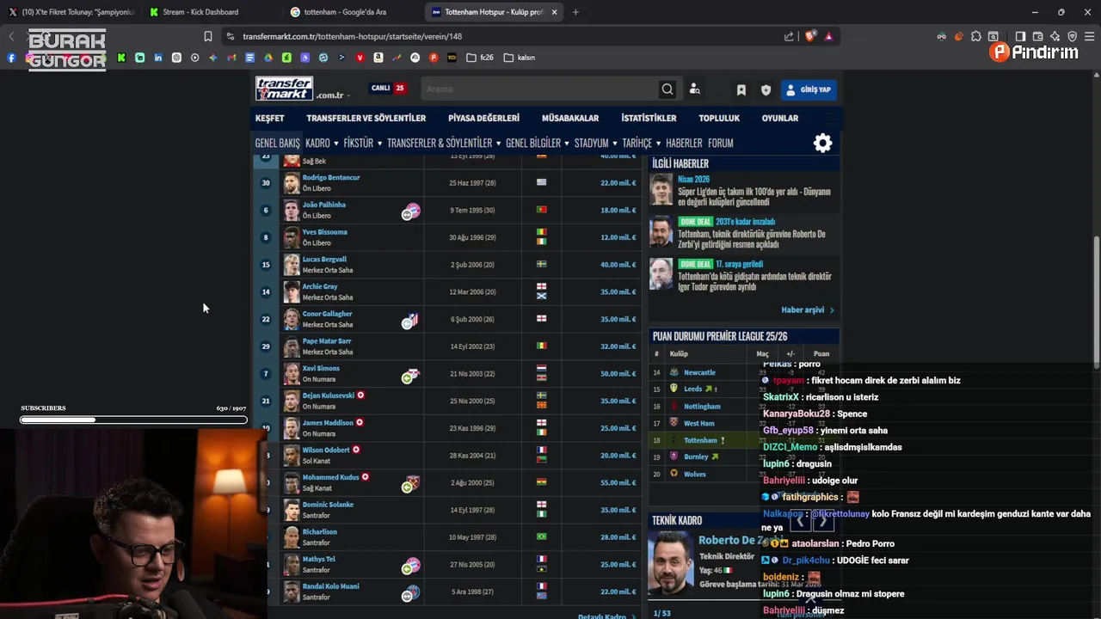
Task: Open the HABERLER club tab
Action: pos(684,144)
